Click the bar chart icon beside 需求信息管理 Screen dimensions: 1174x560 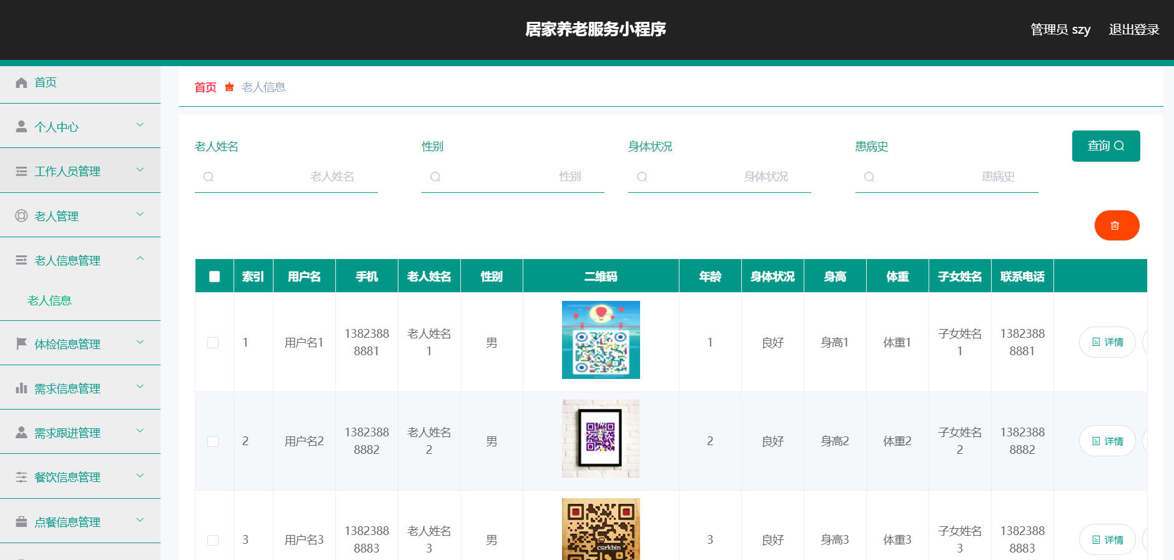pyautogui.click(x=21, y=388)
